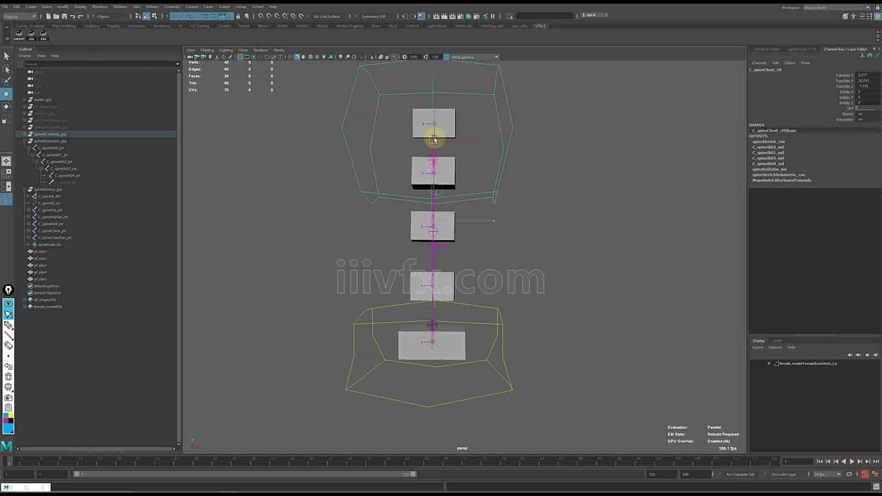
Task: Expand the female_modelRN node
Action: (x=25, y=306)
